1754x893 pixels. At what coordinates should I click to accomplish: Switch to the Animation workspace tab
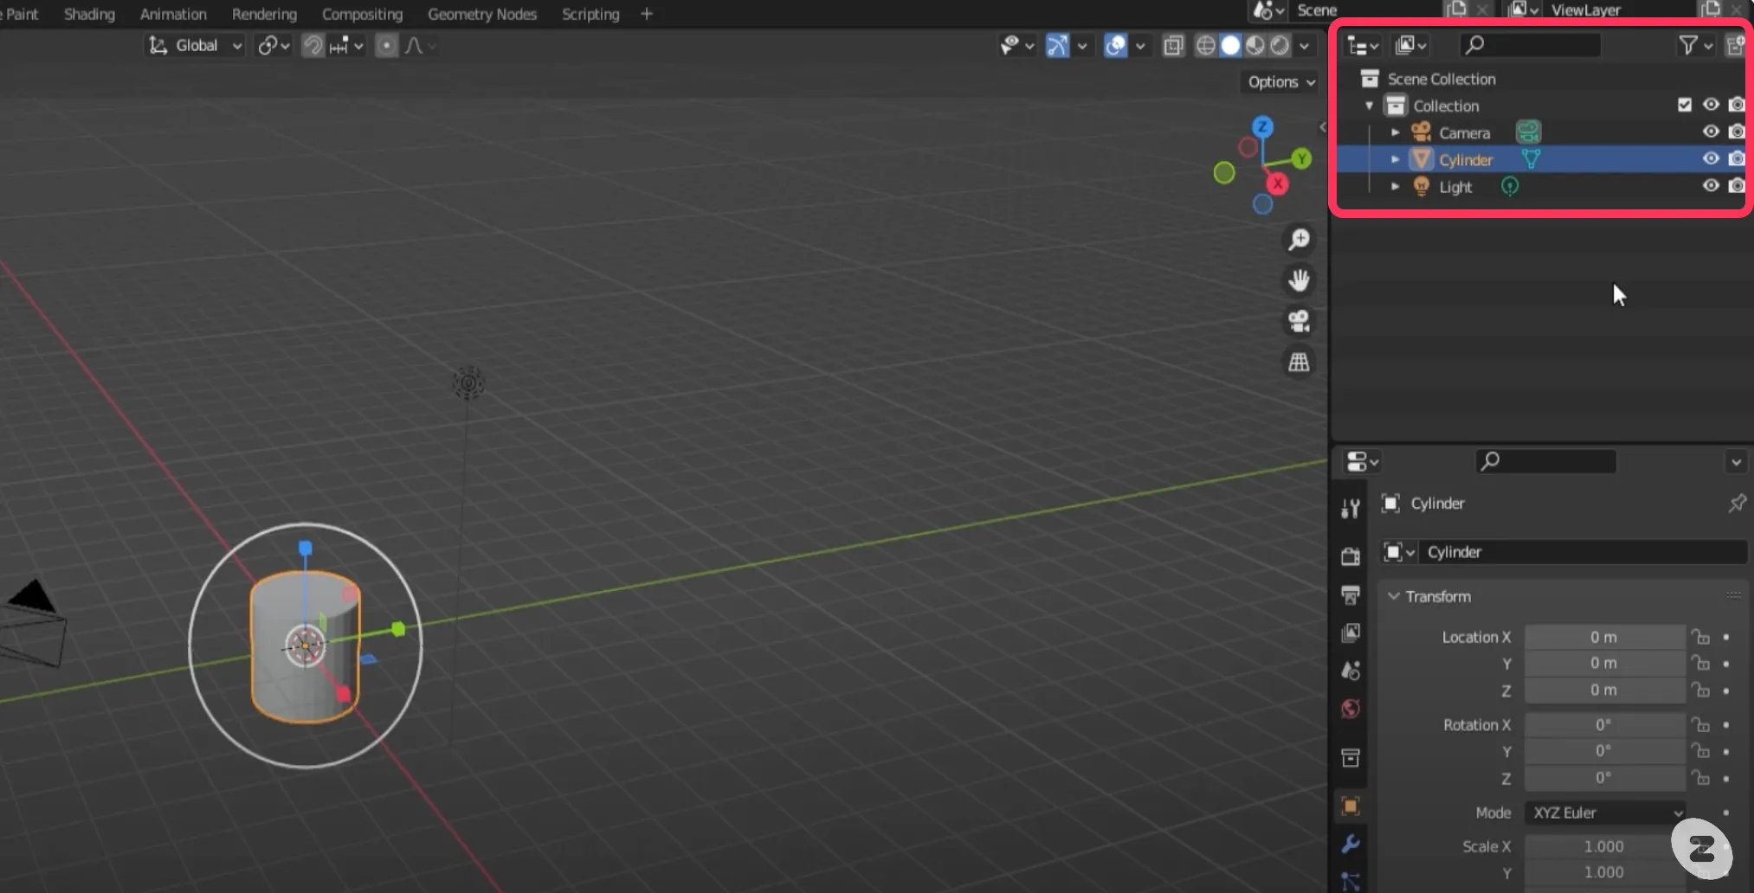(x=173, y=14)
